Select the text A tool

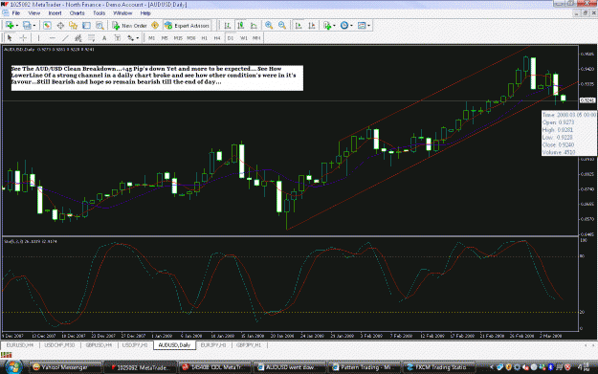[x=104, y=37]
